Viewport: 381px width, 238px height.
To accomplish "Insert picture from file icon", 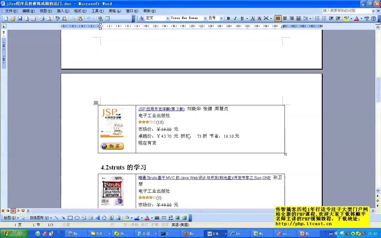I will coord(118,218).
